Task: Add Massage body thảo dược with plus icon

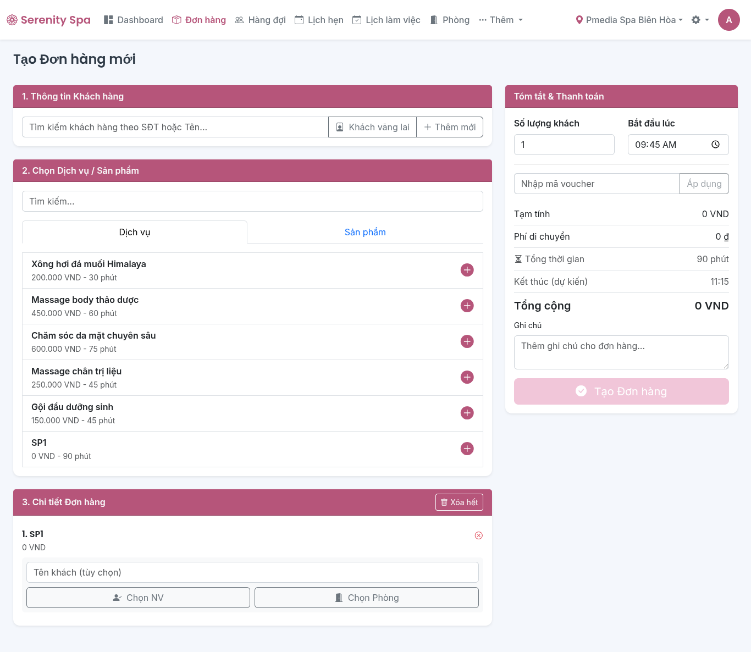Action: point(467,306)
